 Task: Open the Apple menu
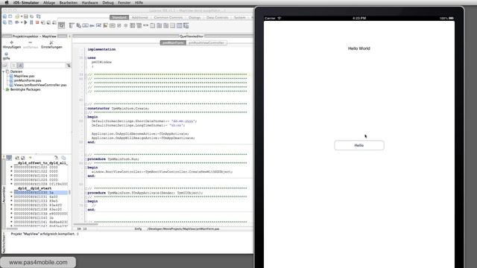coord(7,2)
